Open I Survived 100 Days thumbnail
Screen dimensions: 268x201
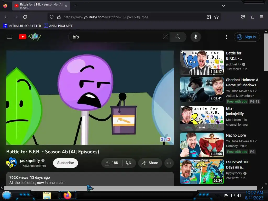point(202,172)
